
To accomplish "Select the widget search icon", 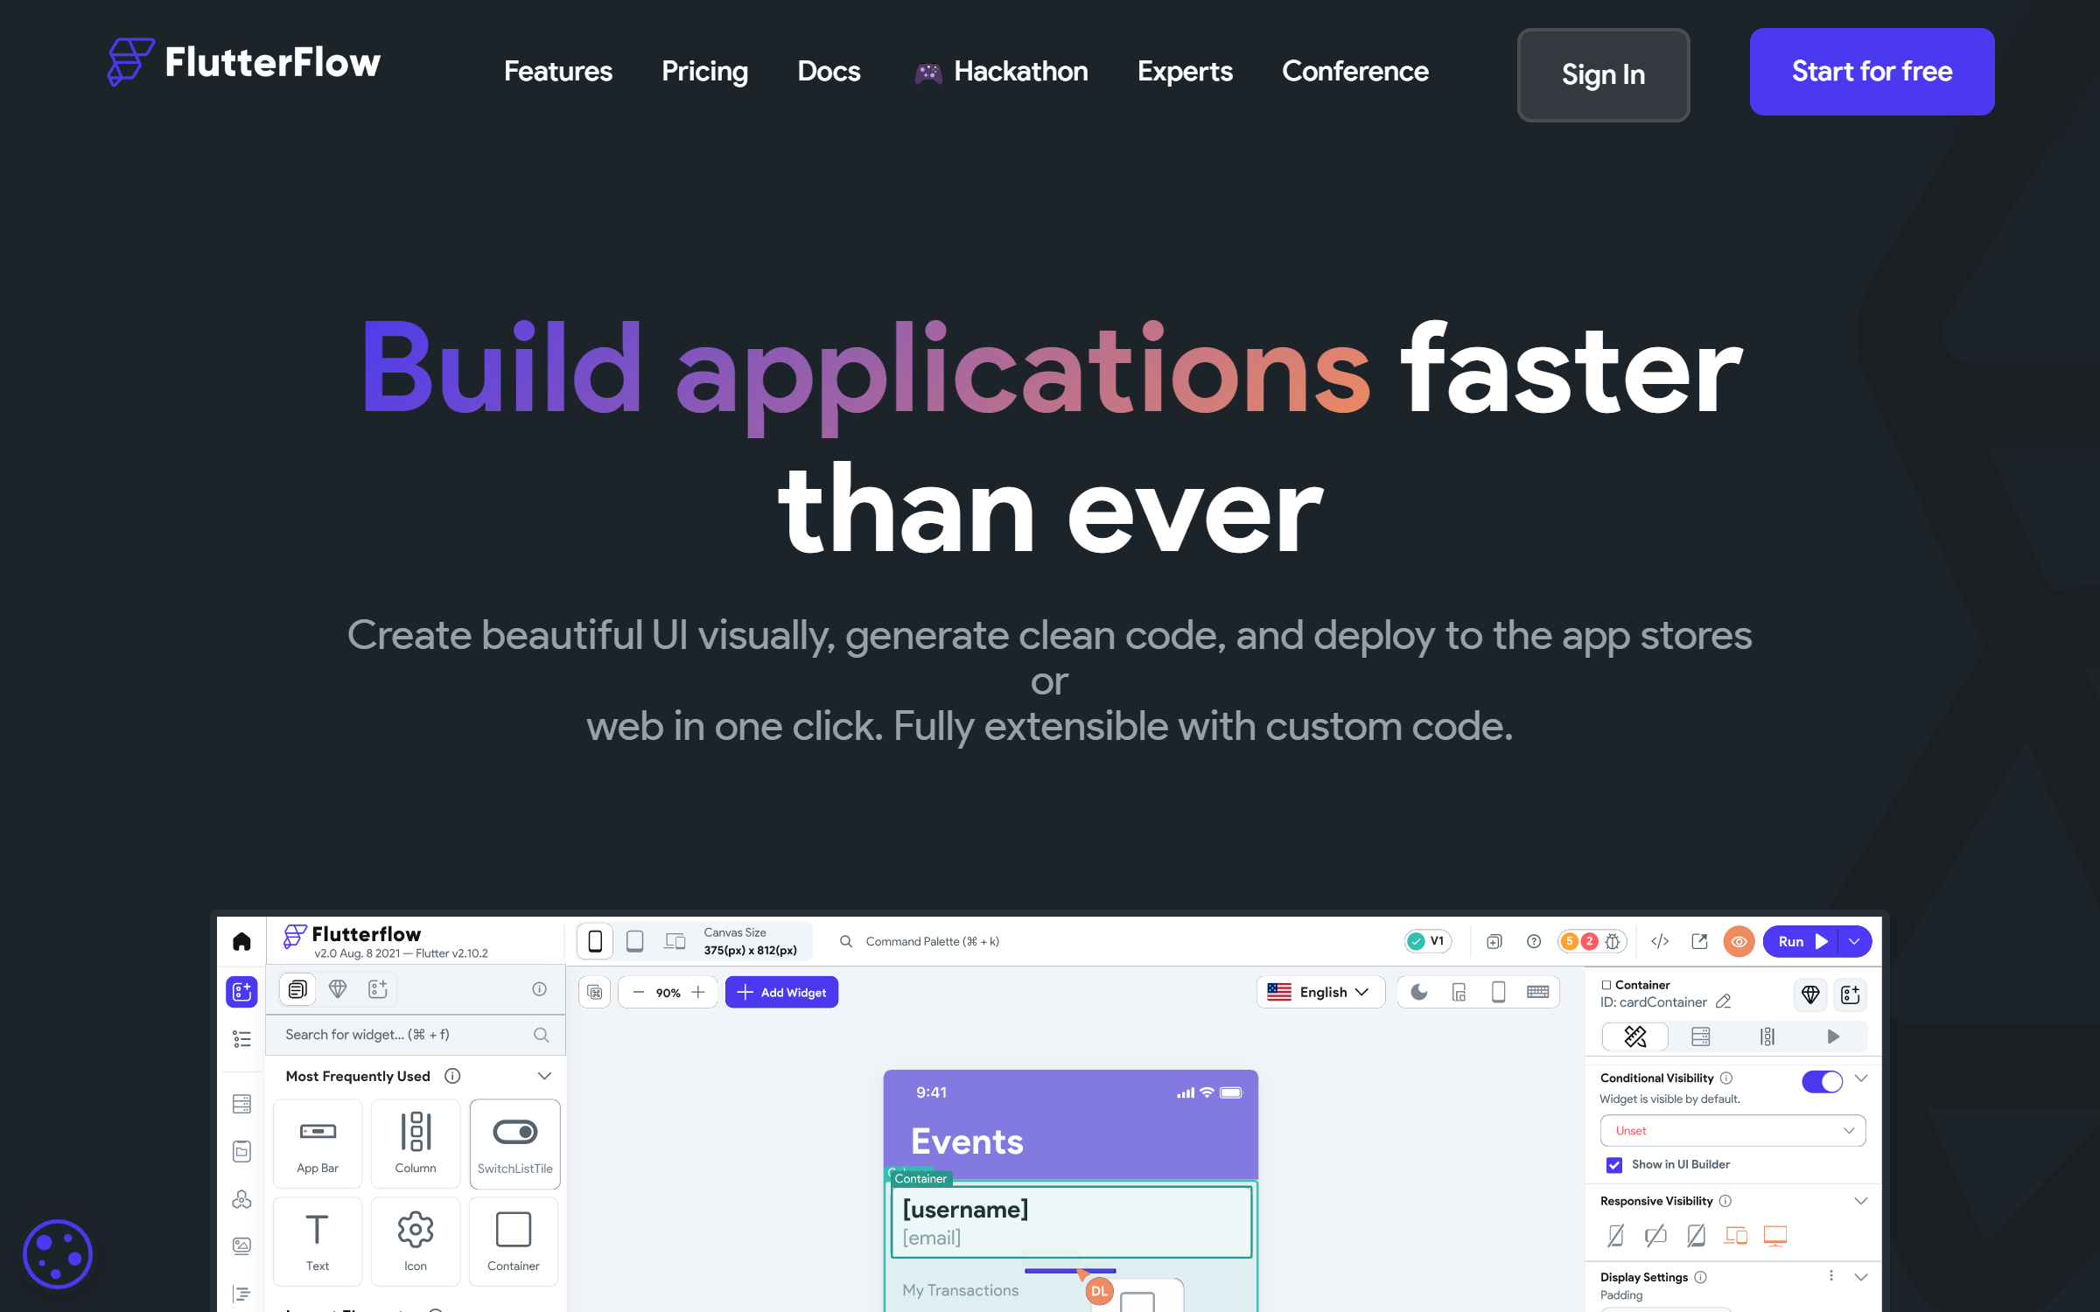I will [540, 1034].
